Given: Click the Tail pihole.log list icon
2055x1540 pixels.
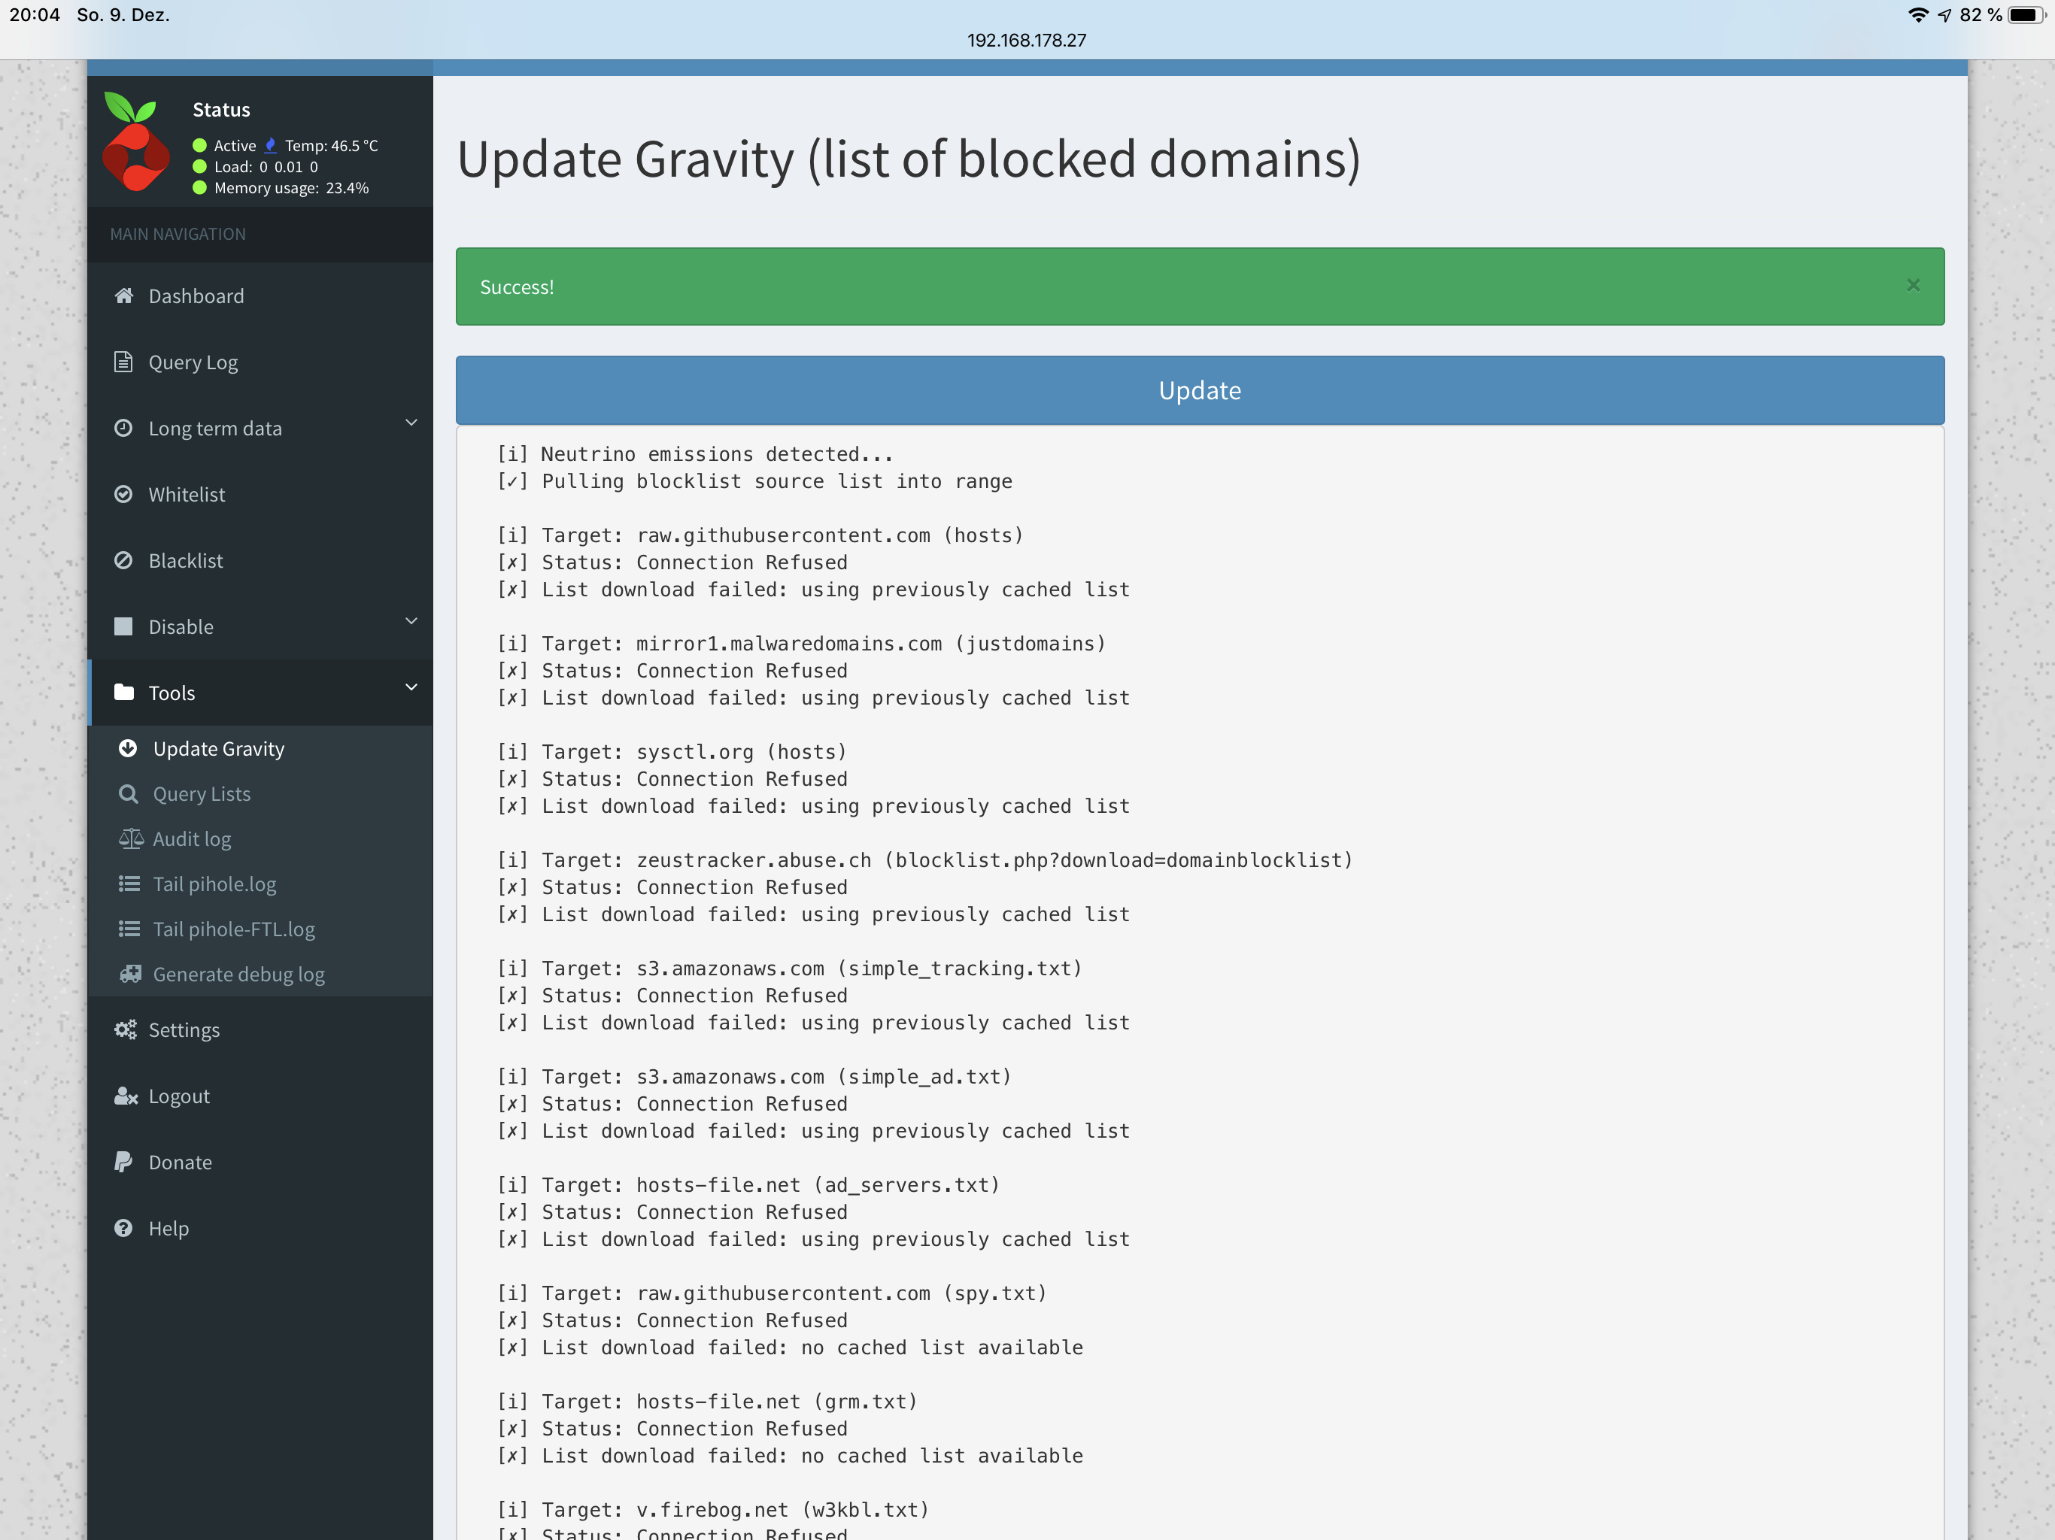Looking at the screenshot, I should coord(129,884).
